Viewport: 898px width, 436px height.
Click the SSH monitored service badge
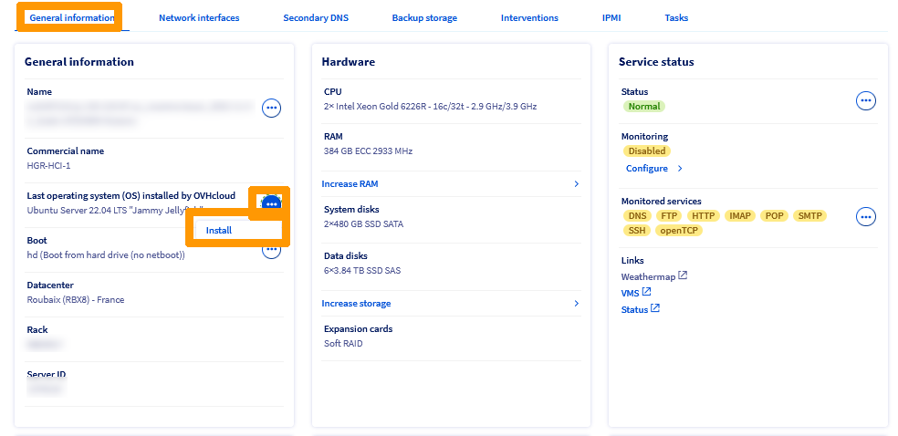click(636, 230)
